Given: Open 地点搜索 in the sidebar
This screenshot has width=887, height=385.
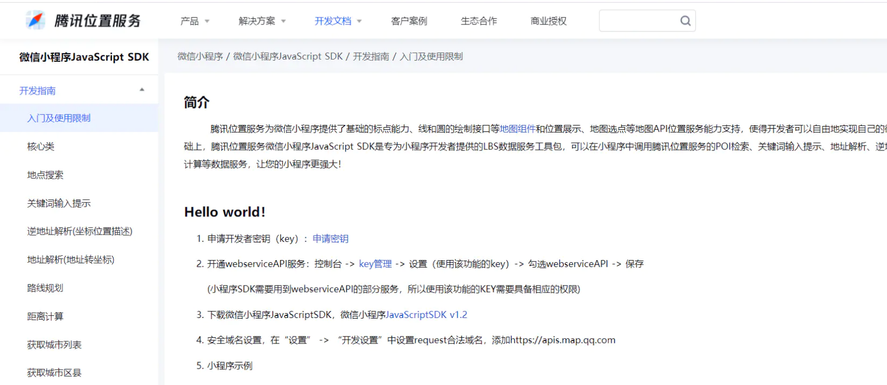Looking at the screenshot, I should click(45, 175).
